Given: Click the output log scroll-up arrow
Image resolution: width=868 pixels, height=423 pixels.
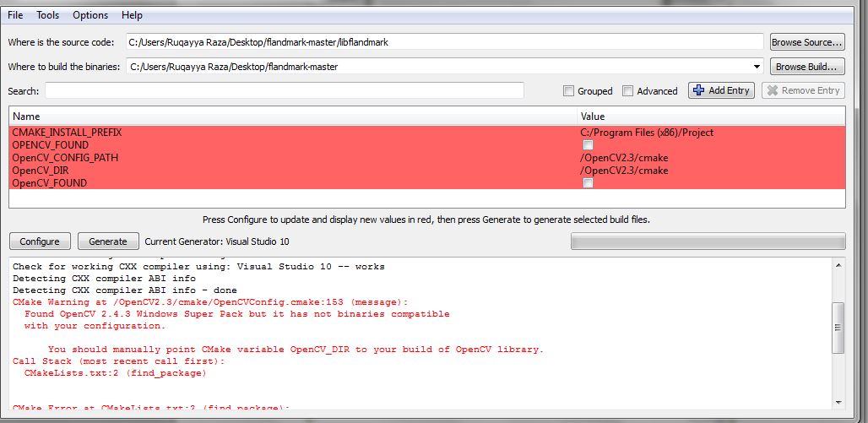Looking at the screenshot, I should pyautogui.click(x=838, y=266).
